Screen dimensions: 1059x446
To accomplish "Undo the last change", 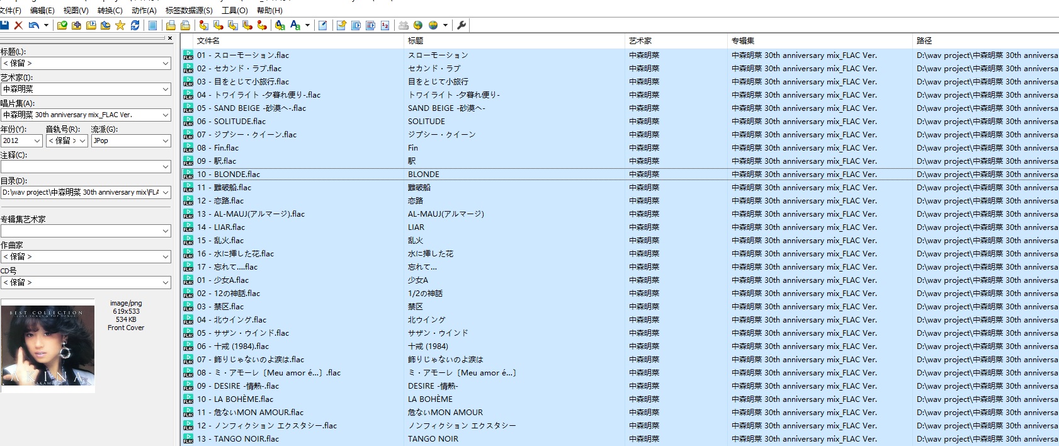I will point(33,25).
